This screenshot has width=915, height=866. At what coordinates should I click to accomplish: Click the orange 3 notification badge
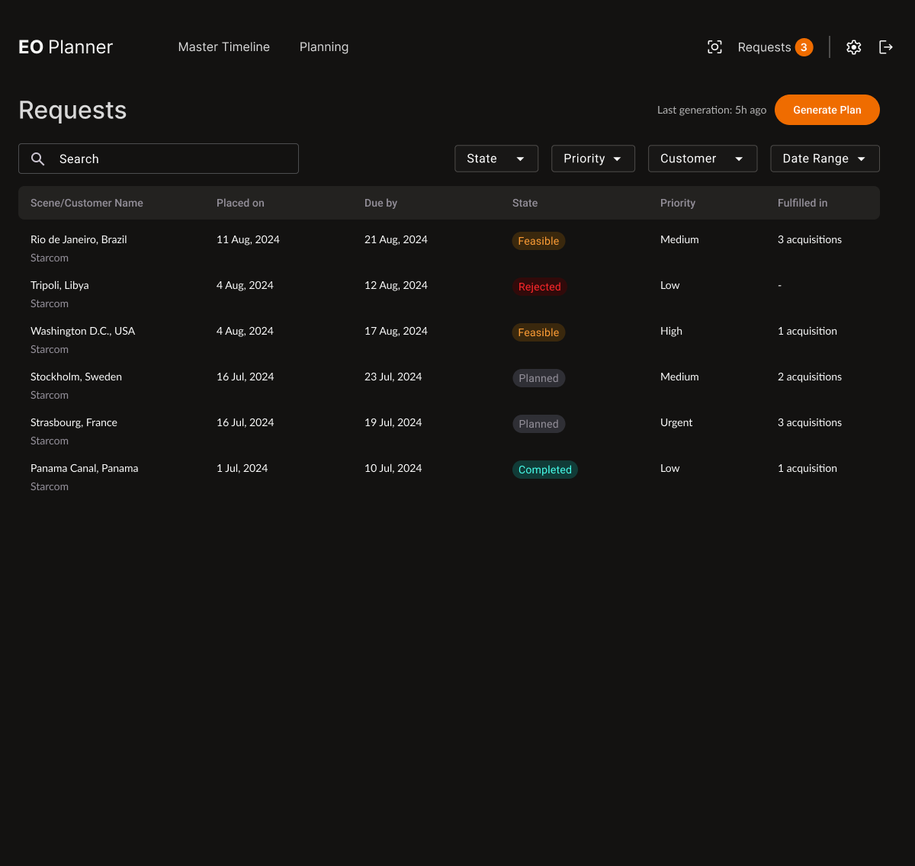coord(804,47)
